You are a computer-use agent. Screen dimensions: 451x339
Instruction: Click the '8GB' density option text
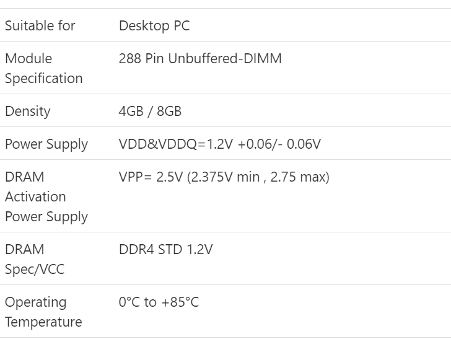[x=169, y=111]
